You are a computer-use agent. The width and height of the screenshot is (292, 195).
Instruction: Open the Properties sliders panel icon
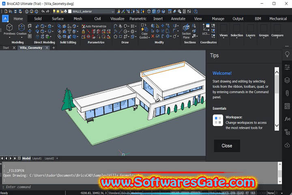click(x=287, y=67)
